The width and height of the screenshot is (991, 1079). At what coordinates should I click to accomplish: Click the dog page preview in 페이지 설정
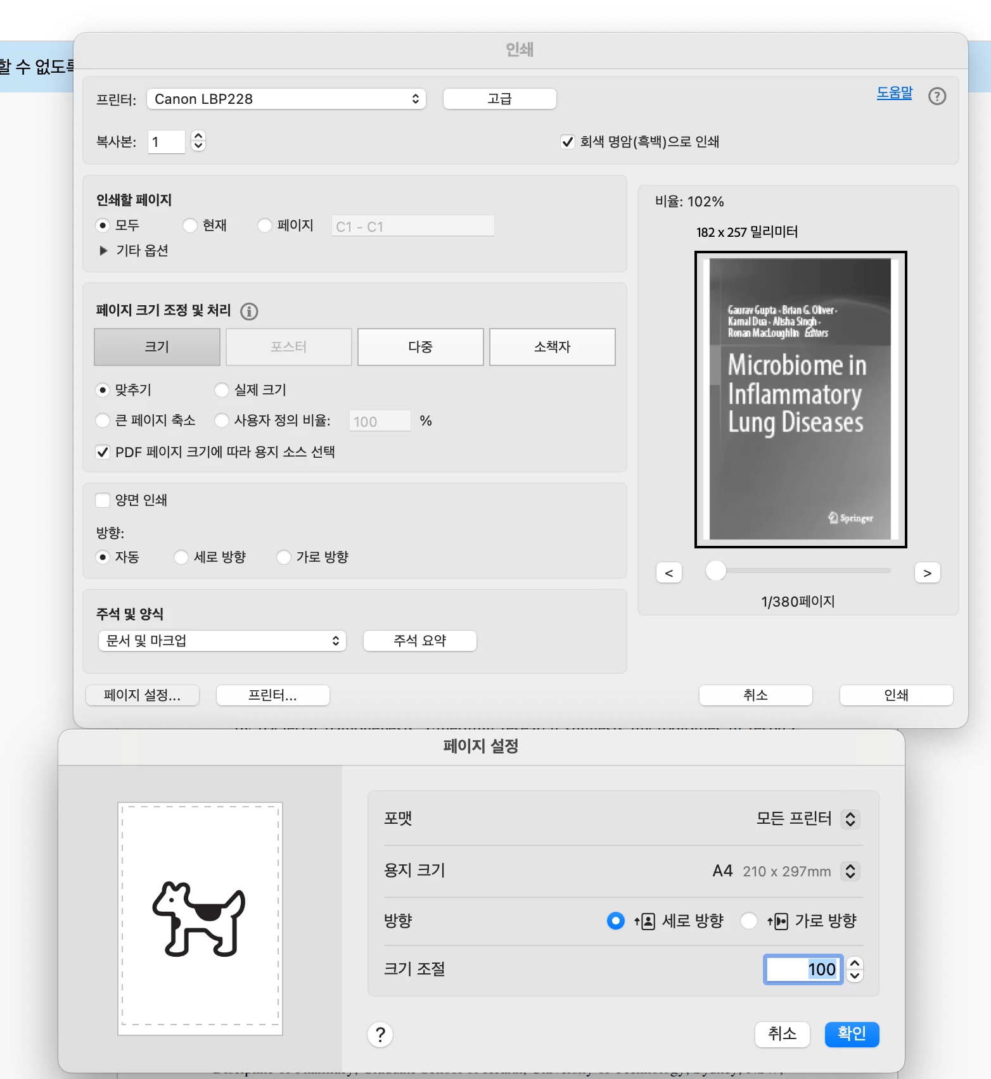[200, 919]
